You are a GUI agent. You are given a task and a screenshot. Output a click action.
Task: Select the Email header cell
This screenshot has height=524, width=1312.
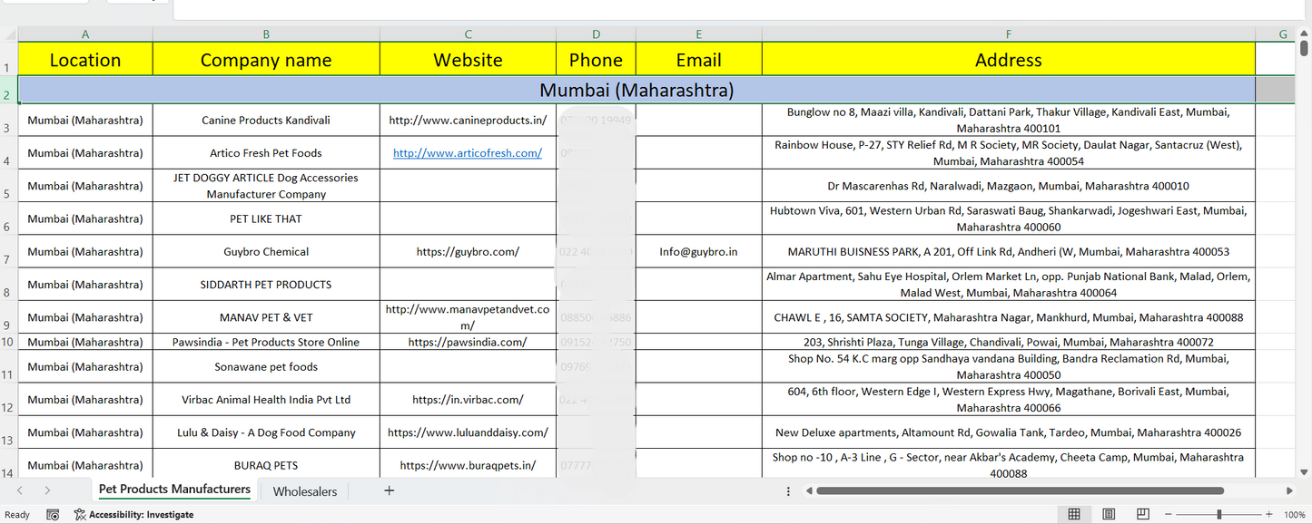pos(699,59)
